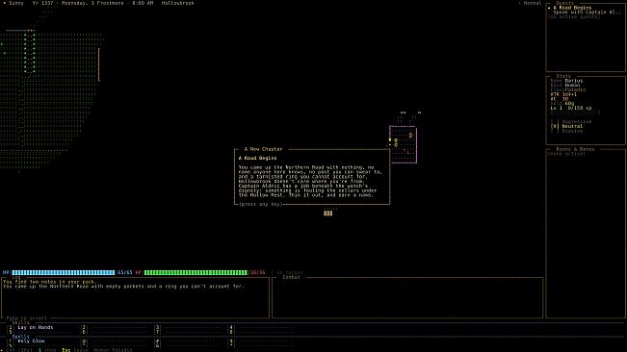Click the Esc leave hint in bottom bar
The width and height of the screenshot is (627, 352).
[75, 350]
